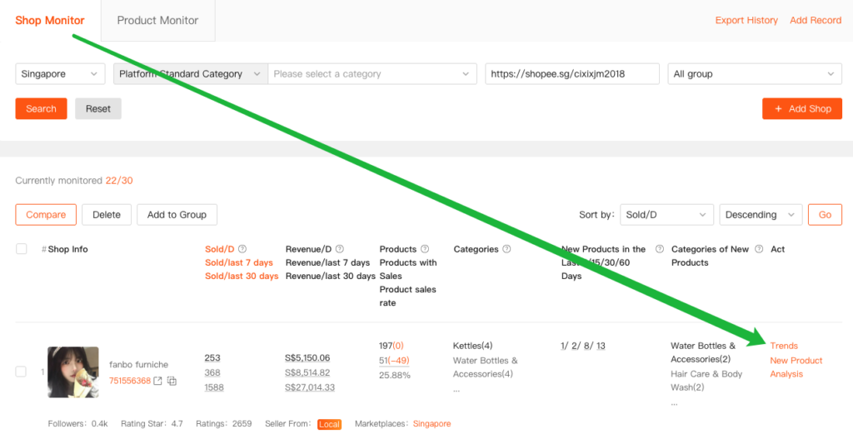
Task: Open the Sold/D sort by dropdown
Action: click(x=666, y=215)
